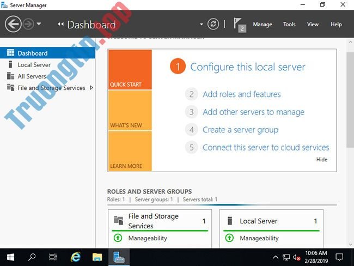
Task: Open the Action Center notifications icon
Action: pos(339,257)
